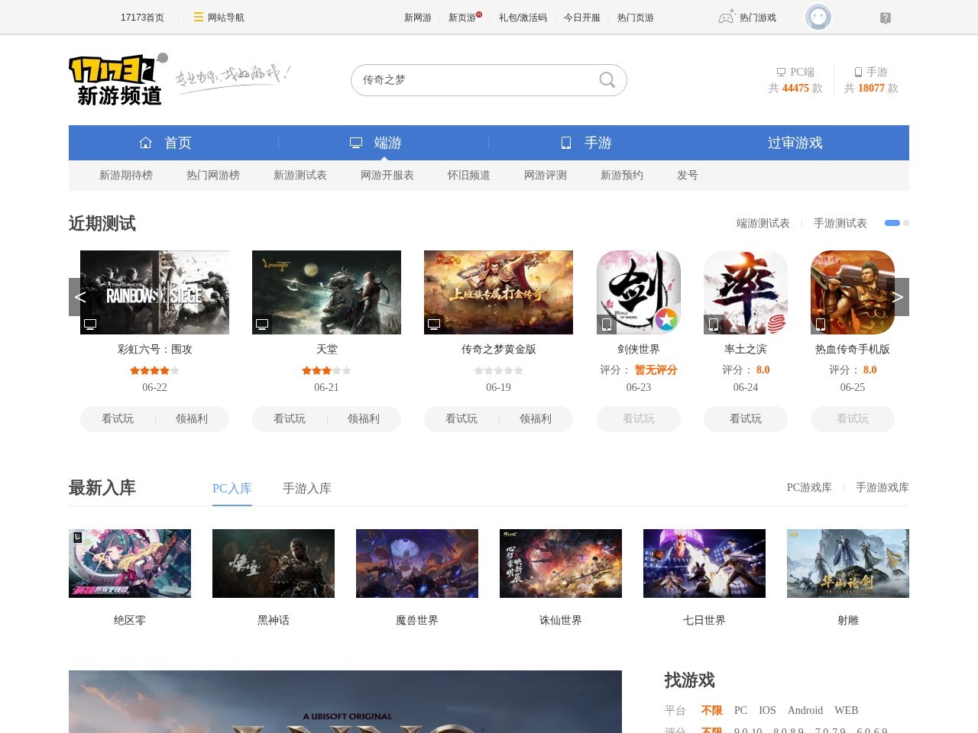Click the search magnifier icon

click(607, 79)
